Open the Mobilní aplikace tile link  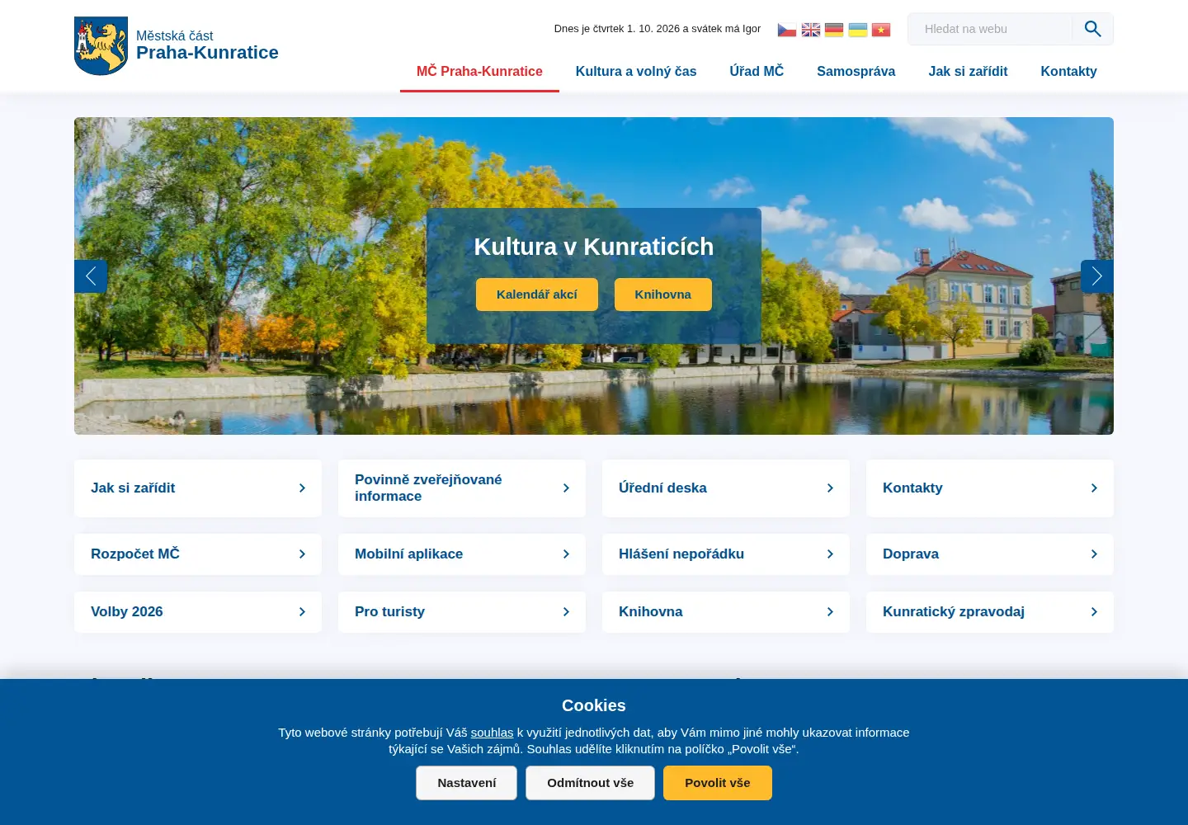click(x=462, y=554)
